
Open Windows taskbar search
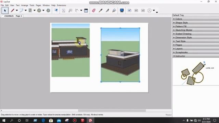pos(12,120)
